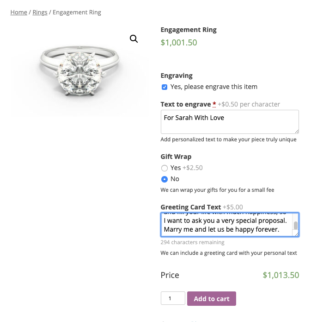Click inside the Greeting Card Text area

226,225
